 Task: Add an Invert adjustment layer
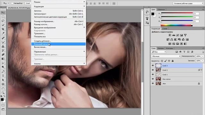pos(170,44)
